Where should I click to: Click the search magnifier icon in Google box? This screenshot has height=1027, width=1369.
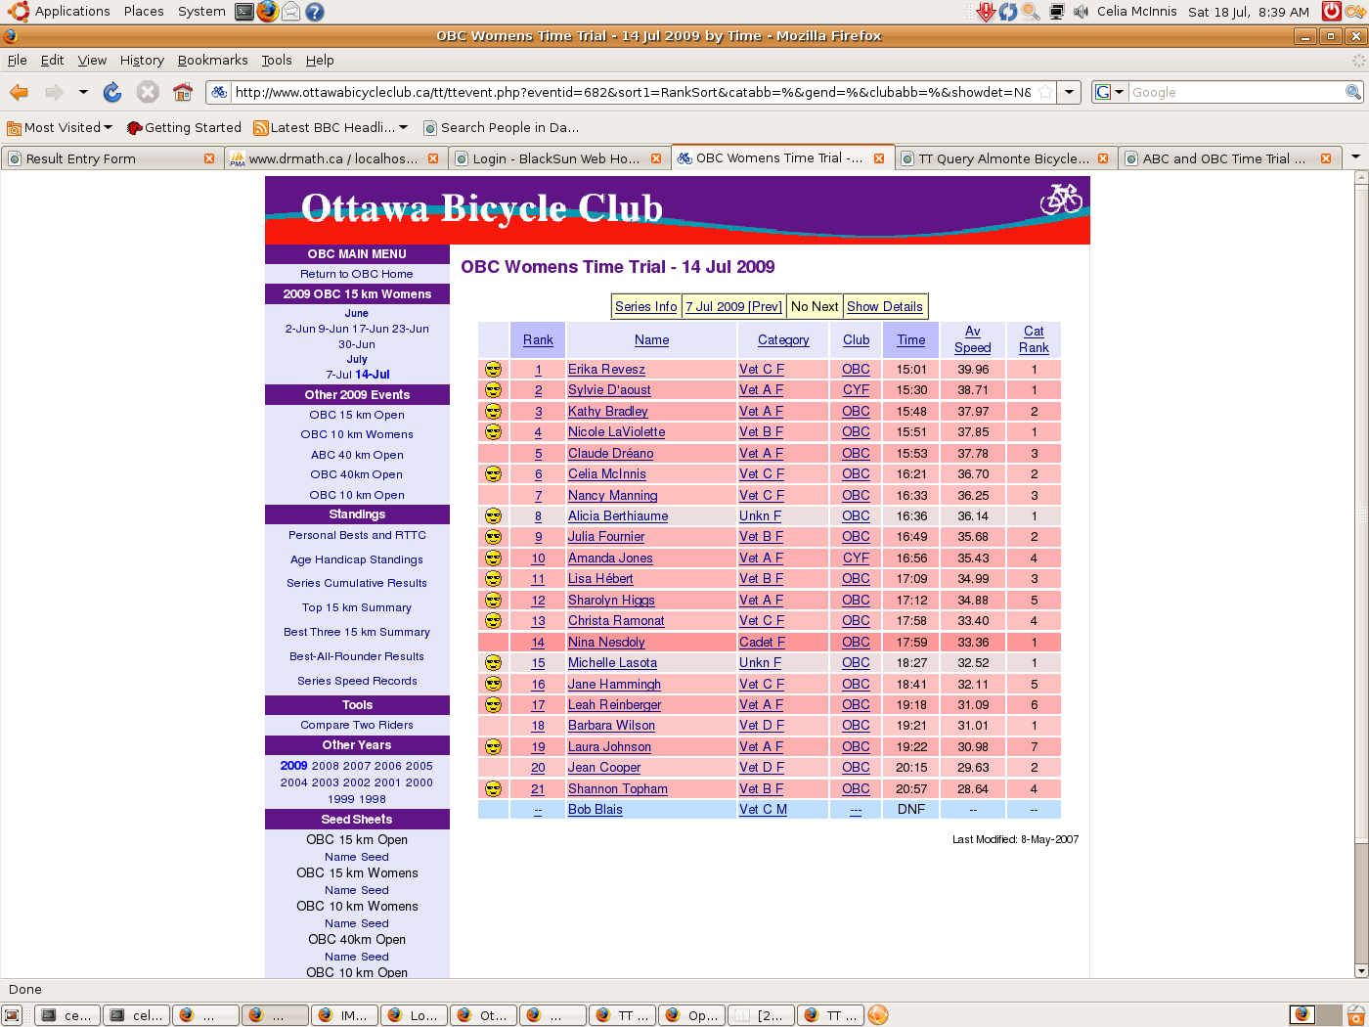coord(1352,92)
